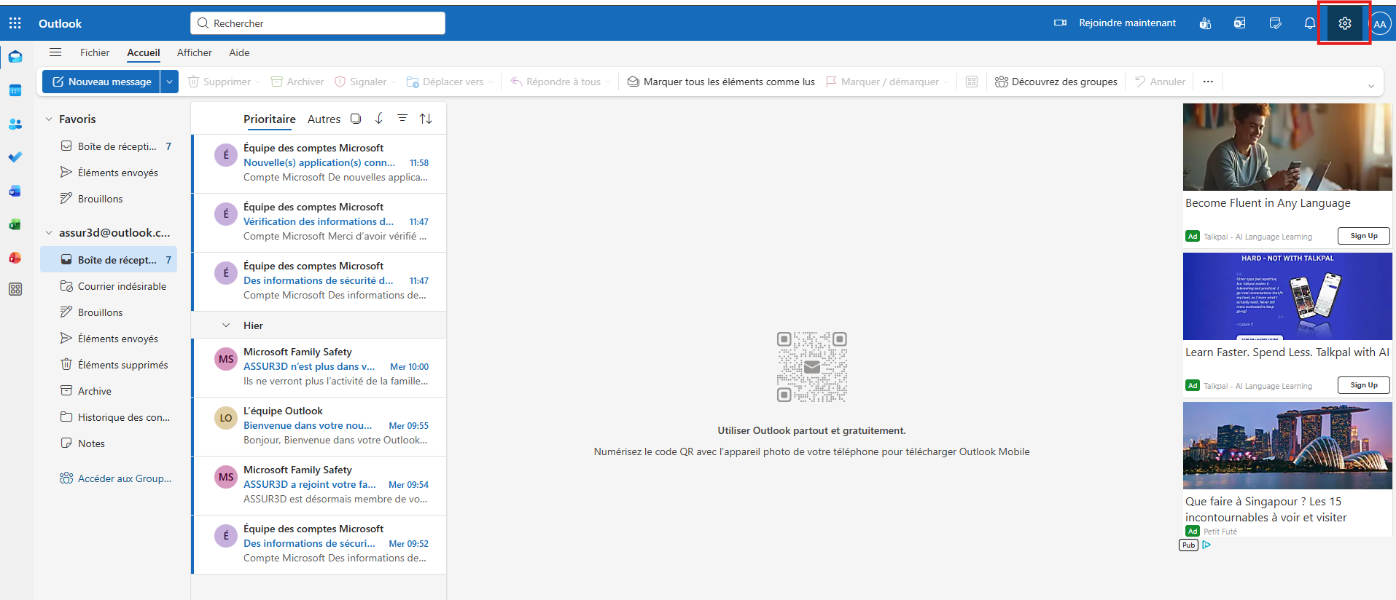Click Sign Up on Learn Faster Talkpal ad
This screenshot has width=1396, height=600.
[1363, 385]
